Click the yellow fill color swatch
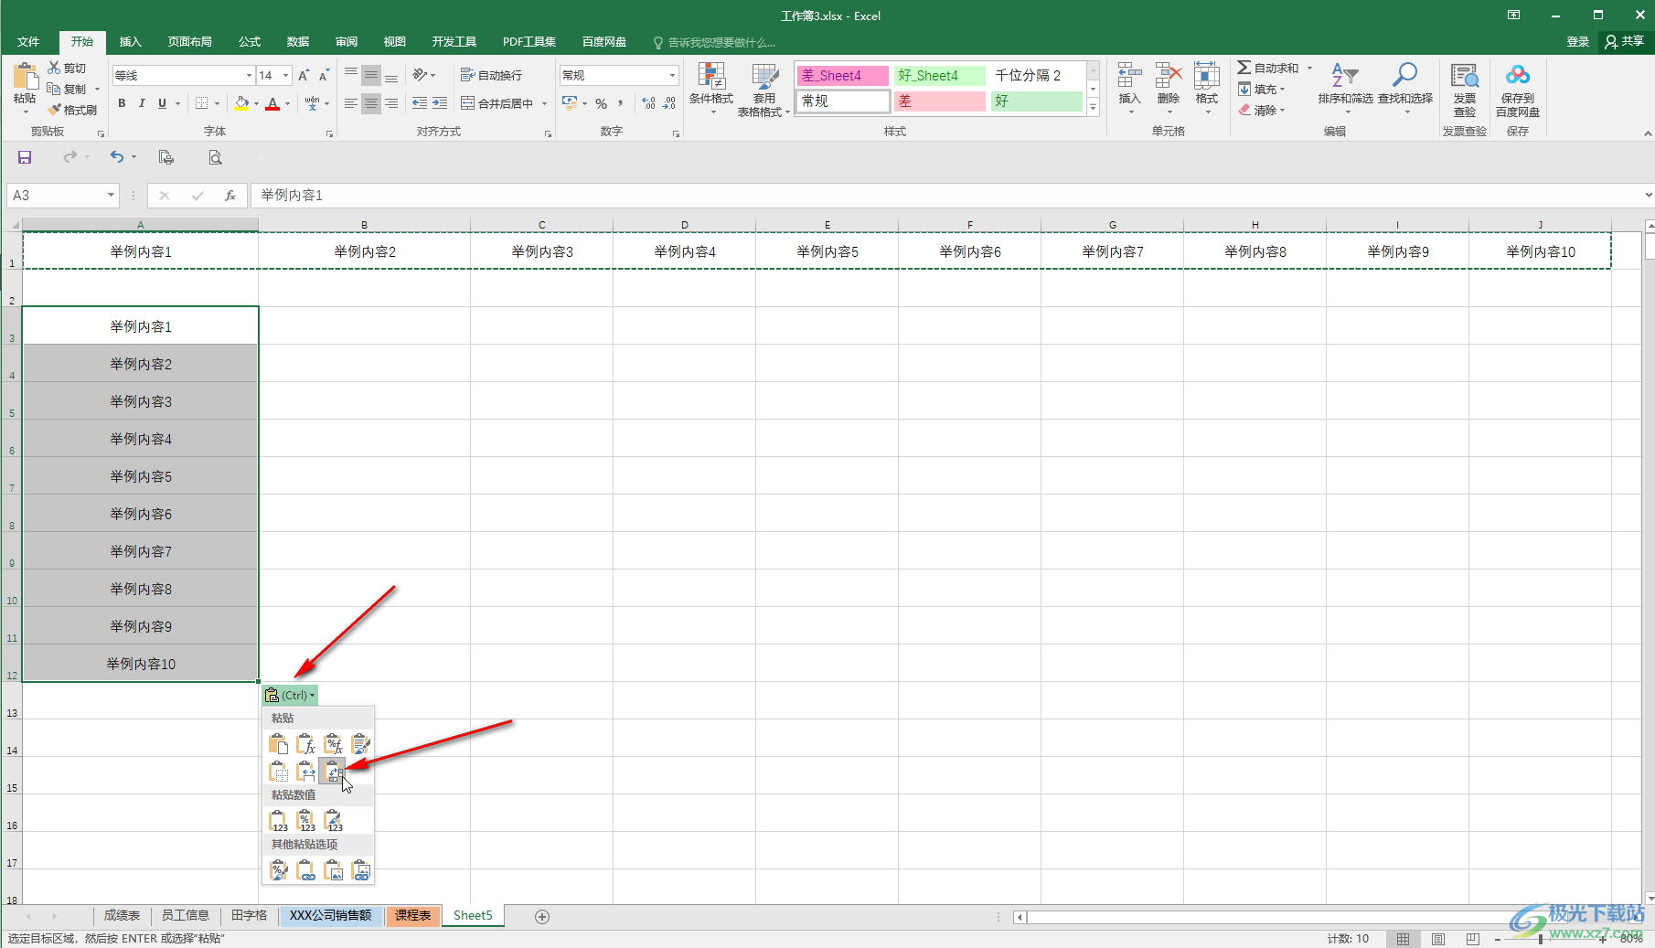 [240, 103]
